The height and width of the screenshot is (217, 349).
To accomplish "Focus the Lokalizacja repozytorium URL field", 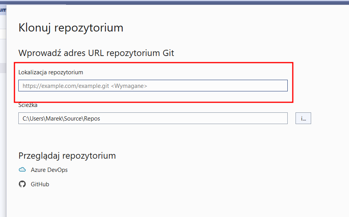I will pos(153,86).
